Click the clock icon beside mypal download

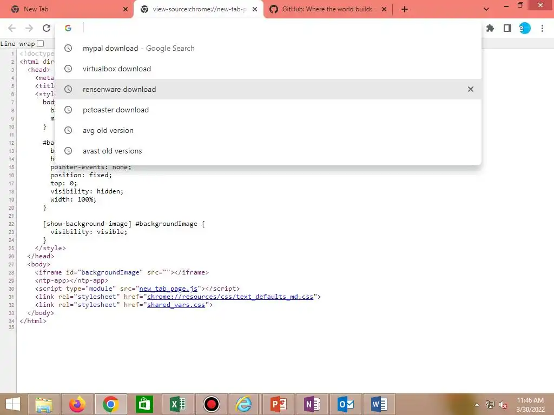tap(68, 48)
